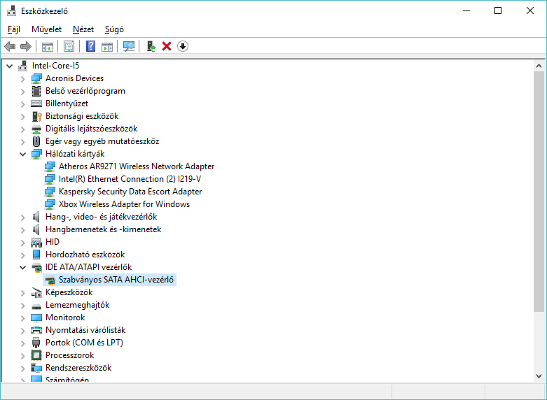547x400 pixels.
Task: Toggle the console tree pane toolbar icon
Action: pos(48,46)
